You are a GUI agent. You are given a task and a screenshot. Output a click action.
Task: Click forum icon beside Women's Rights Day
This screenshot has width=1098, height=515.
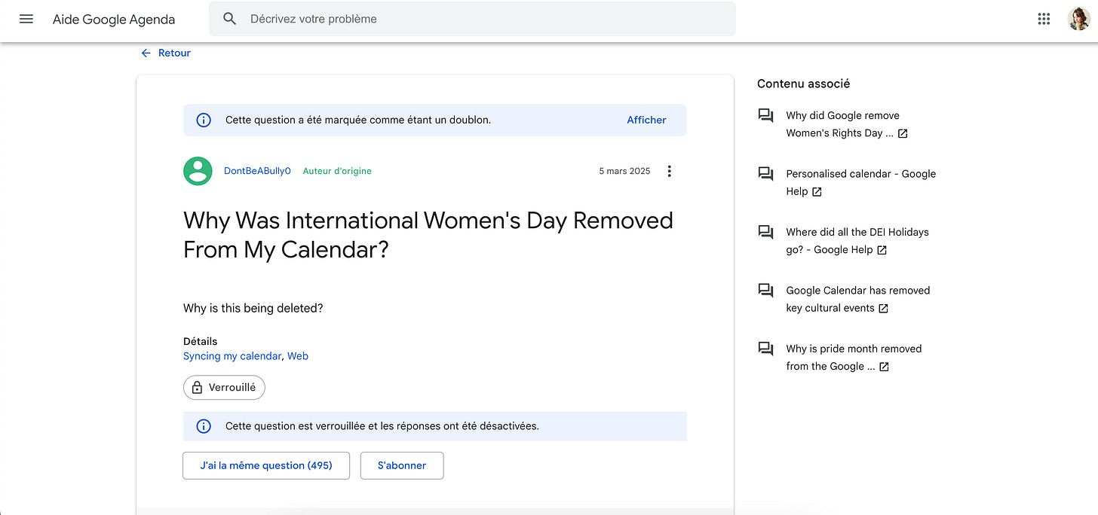[x=765, y=115]
